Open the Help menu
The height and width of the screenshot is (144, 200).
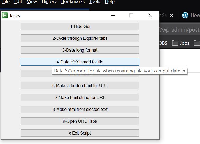(x=110, y=2)
